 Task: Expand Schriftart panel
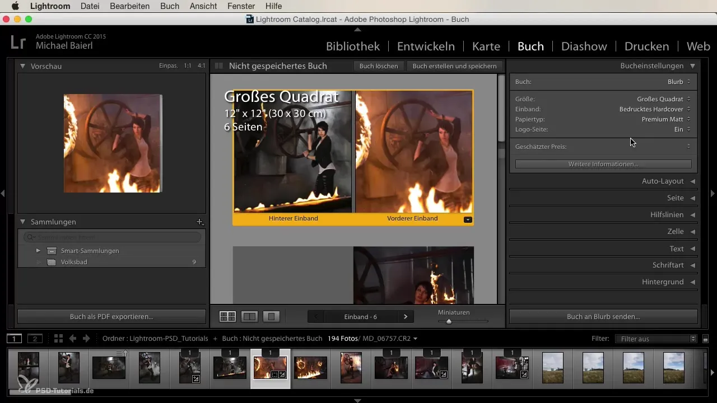pyautogui.click(x=693, y=265)
